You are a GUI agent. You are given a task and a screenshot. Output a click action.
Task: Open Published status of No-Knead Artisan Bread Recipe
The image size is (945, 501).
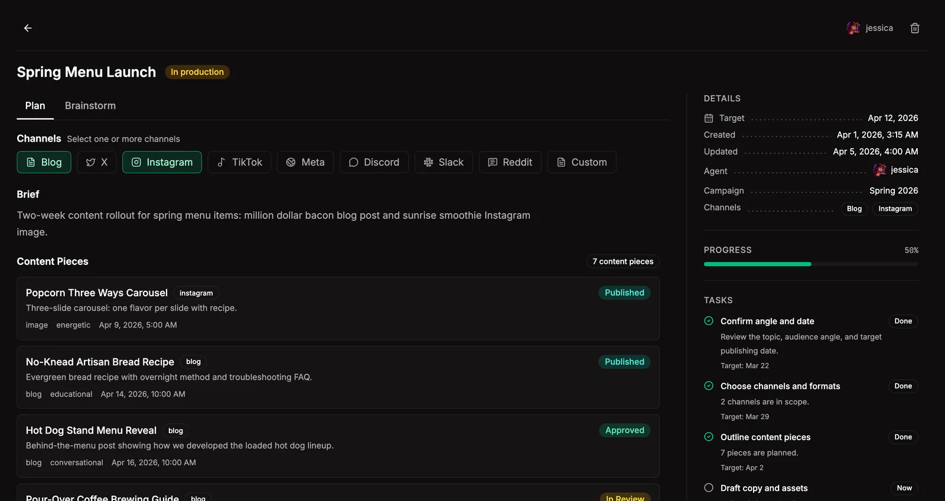[x=624, y=362]
